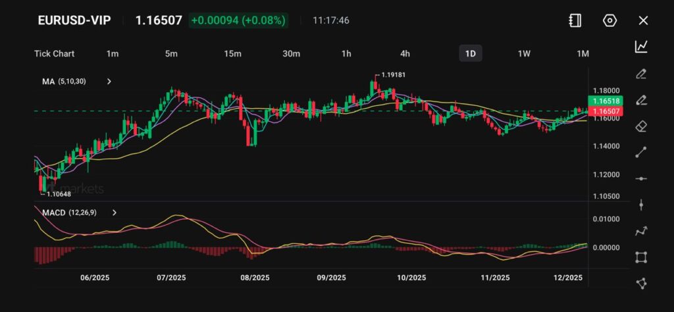Switch to the Tick Chart view
The height and width of the screenshot is (312, 674).
tap(54, 53)
